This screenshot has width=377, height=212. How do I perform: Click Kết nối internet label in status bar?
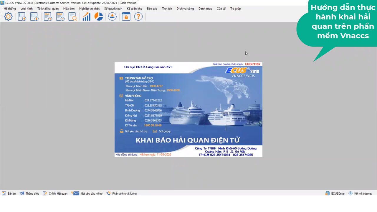click(363, 193)
